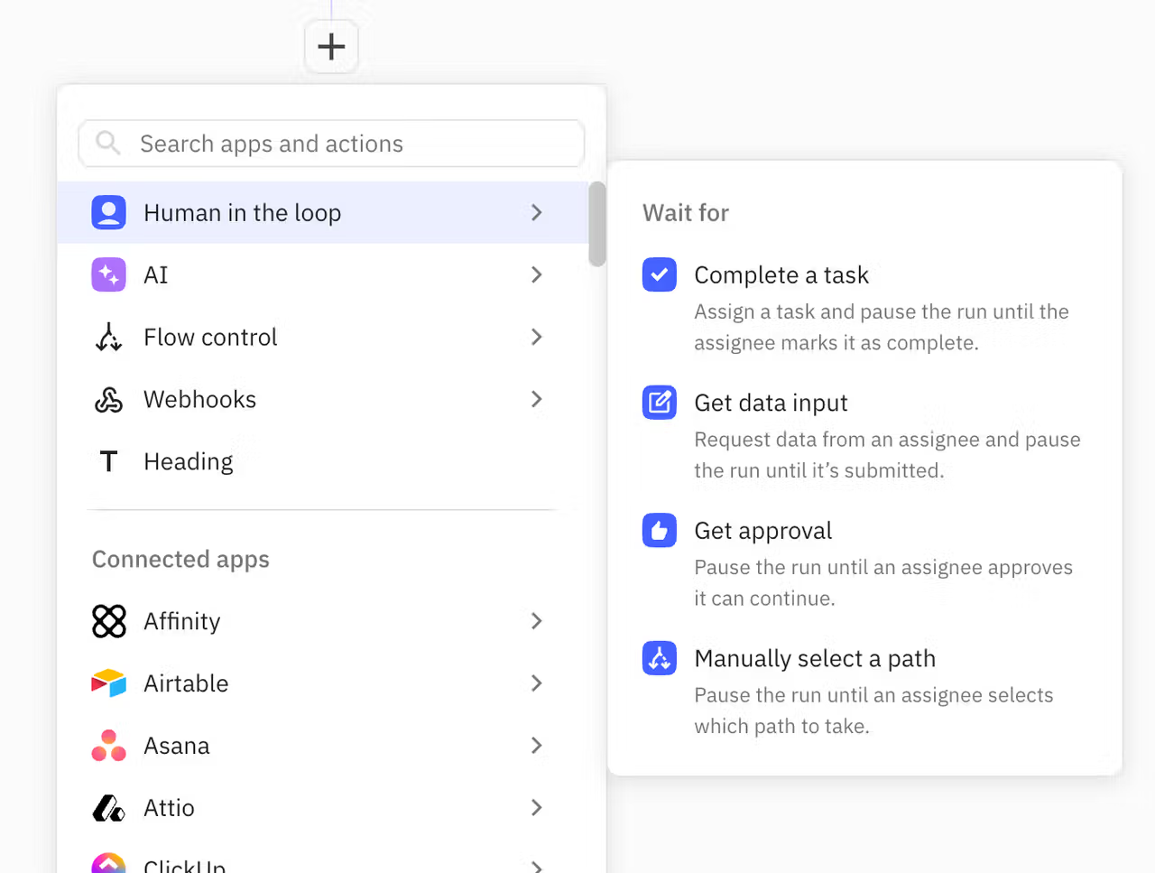Image resolution: width=1155 pixels, height=873 pixels.
Task: Click the Human in the loop person icon
Action: pyautogui.click(x=108, y=212)
